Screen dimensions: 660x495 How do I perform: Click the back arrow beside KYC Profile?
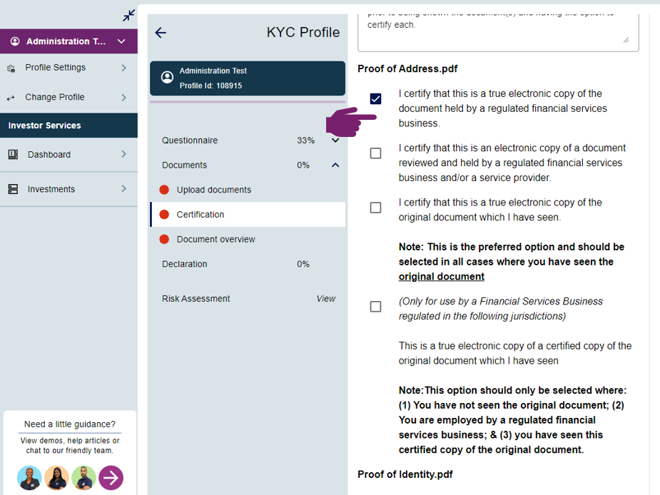pos(161,33)
